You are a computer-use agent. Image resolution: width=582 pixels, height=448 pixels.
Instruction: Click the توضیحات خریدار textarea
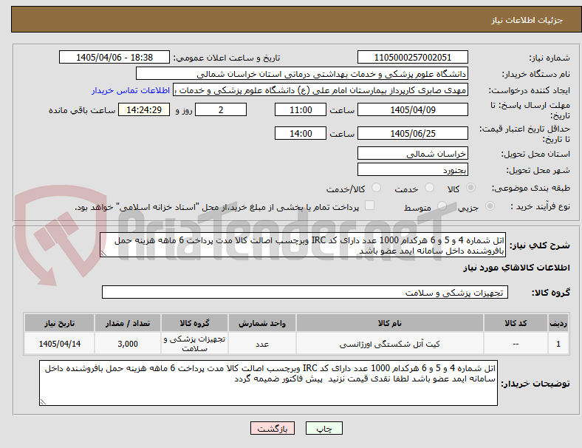(x=268, y=383)
